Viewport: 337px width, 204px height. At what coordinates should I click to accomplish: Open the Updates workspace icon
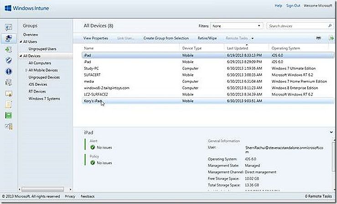click(x=9, y=50)
